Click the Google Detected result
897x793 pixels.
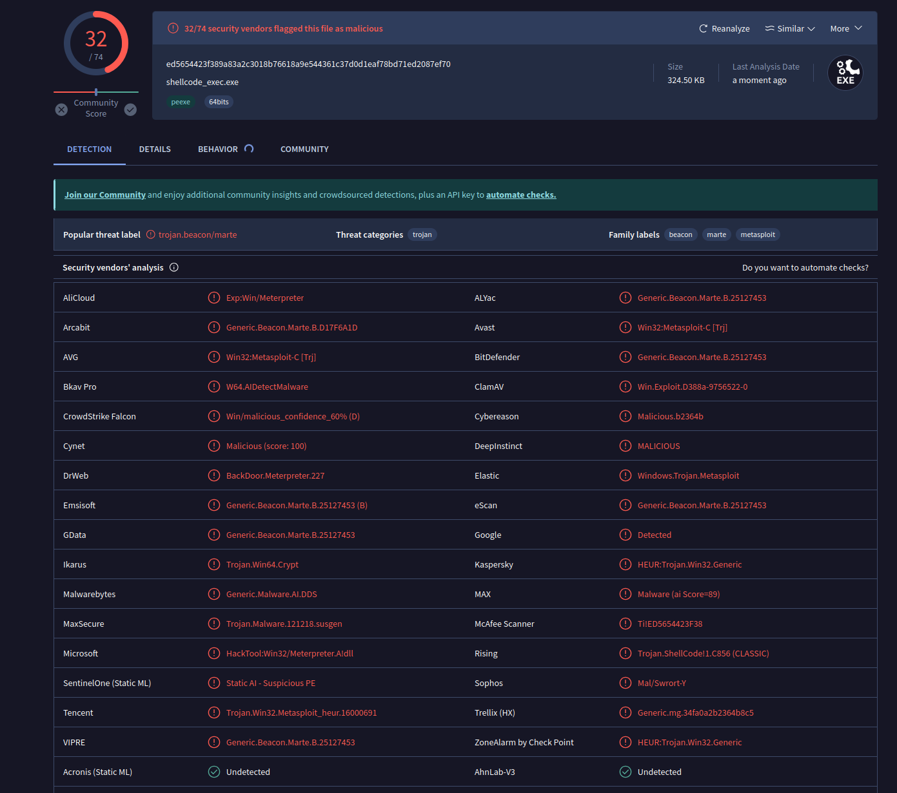pyautogui.click(x=655, y=535)
